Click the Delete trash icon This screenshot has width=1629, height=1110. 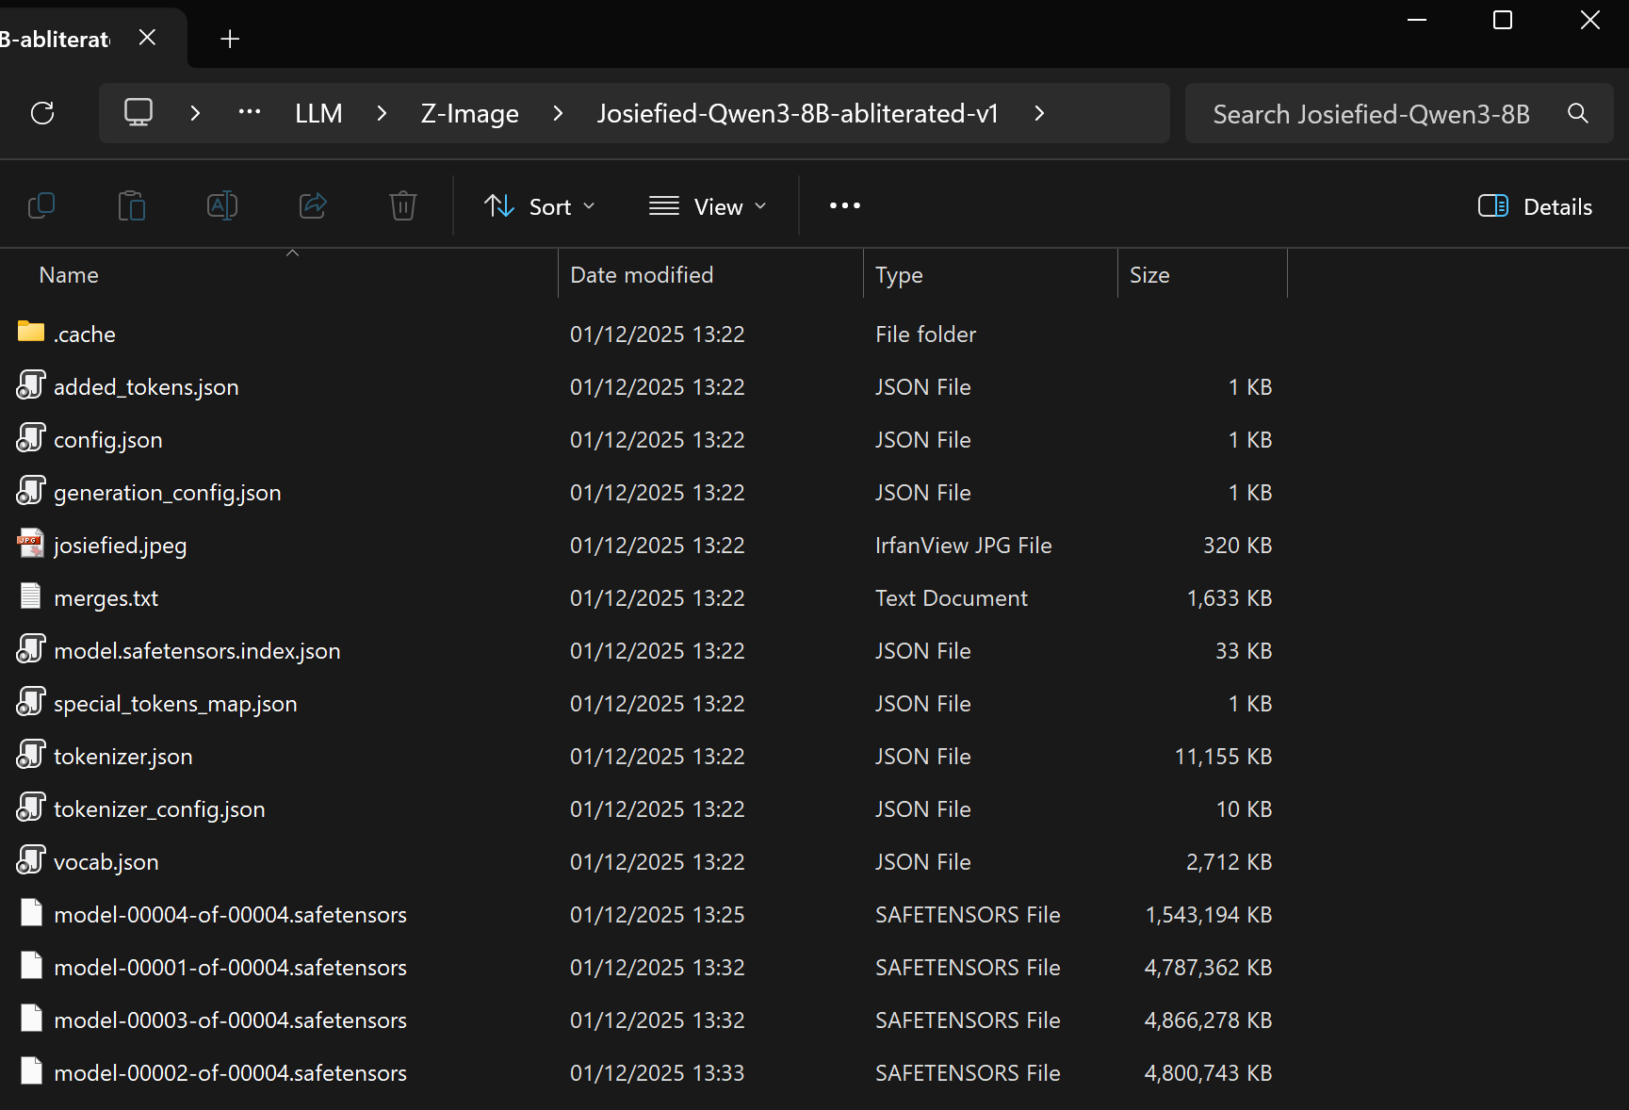pyautogui.click(x=403, y=205)
